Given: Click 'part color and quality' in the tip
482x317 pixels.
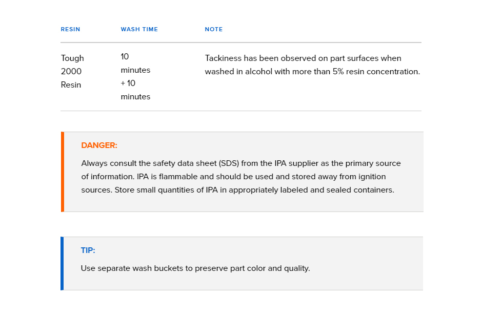Looking at the screenshot, I should [270, 268].
